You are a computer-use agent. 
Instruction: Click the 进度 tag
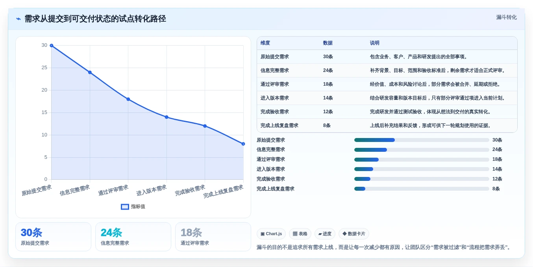tap(325, 234)
